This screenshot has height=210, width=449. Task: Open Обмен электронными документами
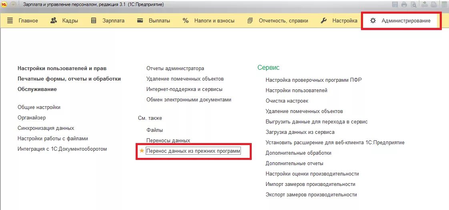point(189,100)
